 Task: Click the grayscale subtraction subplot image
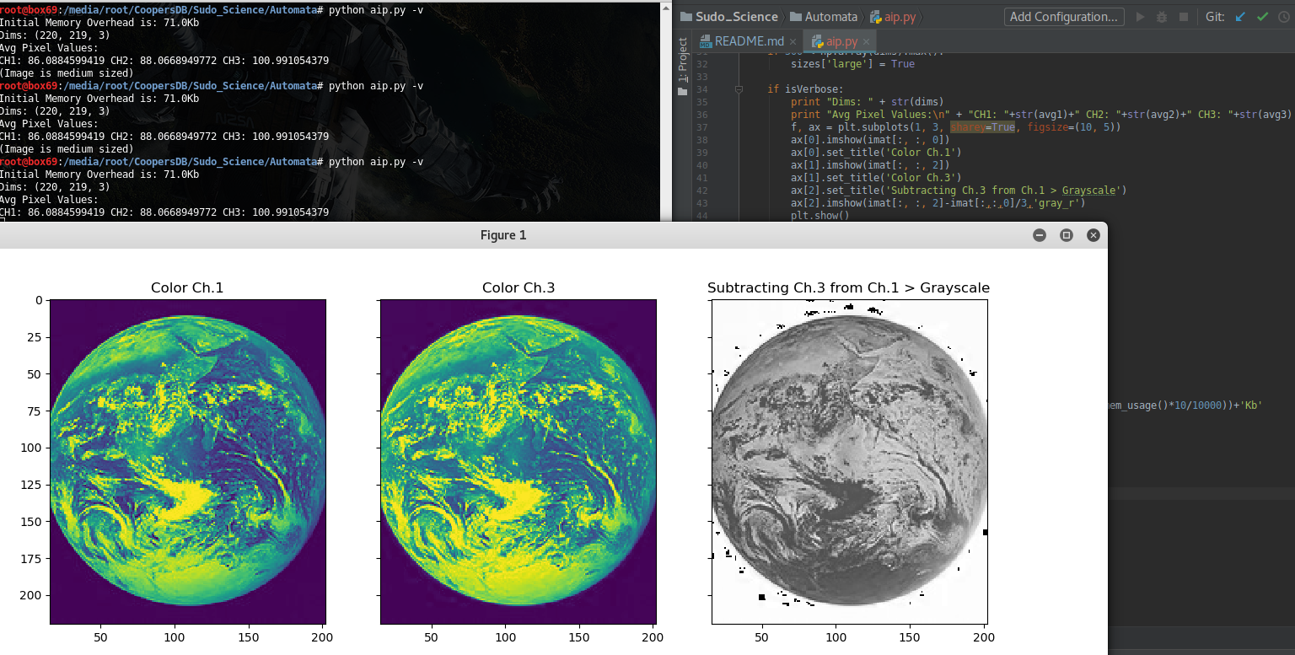coord(849,462)
